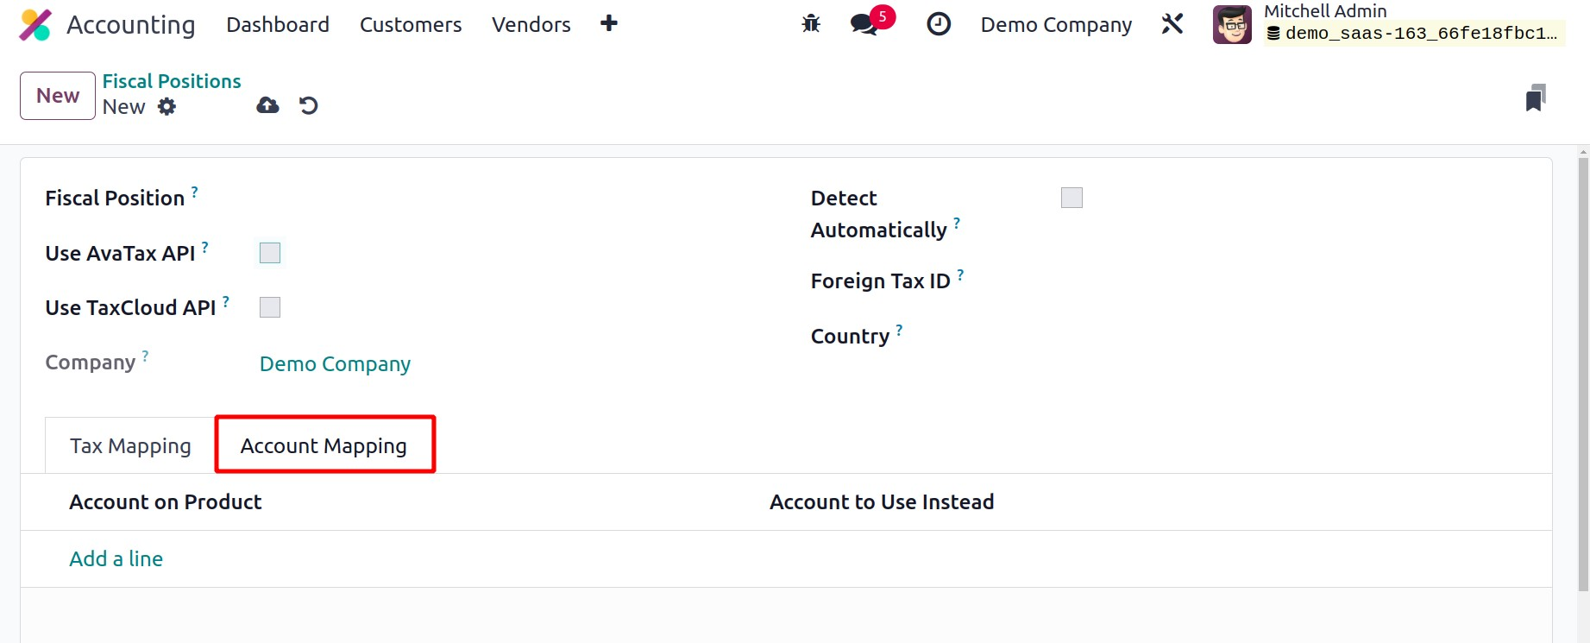Image resolution: width=1590 pixels, height=643 pixels.
Task: Open the activities clock icon
Action: click(x=938, y=24)
